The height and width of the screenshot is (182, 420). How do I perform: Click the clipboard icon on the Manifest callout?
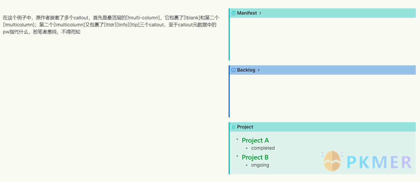[x=233, y=13]
